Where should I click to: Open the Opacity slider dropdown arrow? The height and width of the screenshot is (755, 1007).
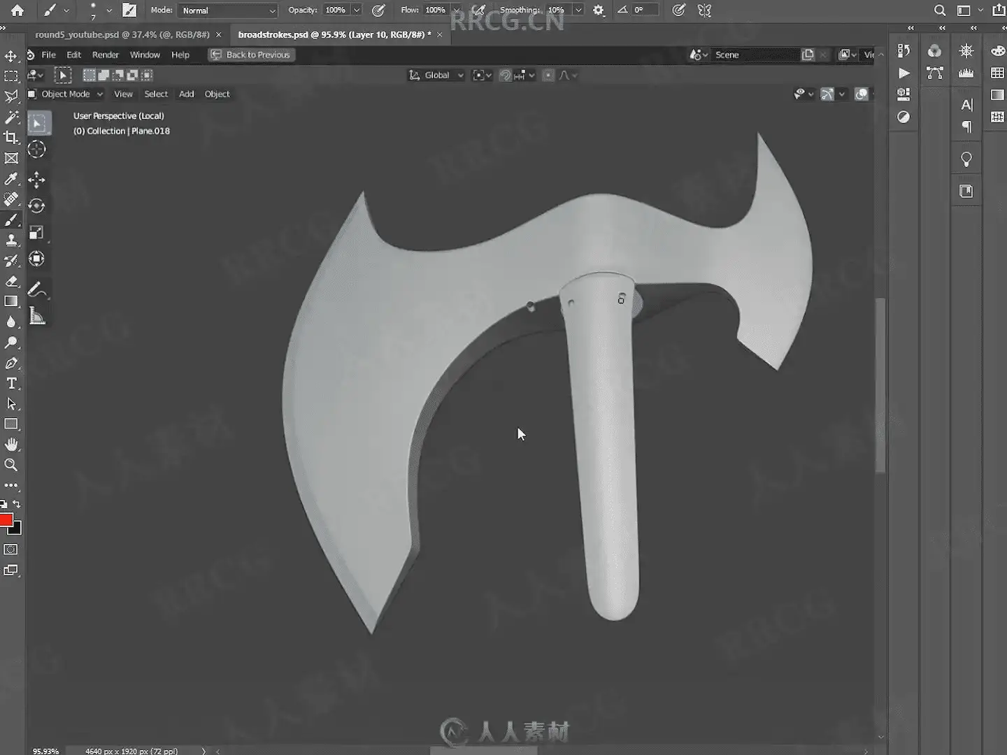(357, 10)
